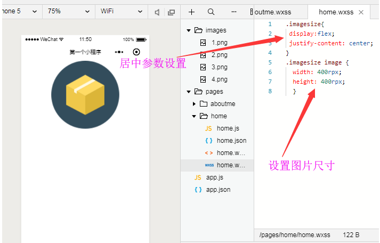Open 2.png in the file tree
The height and width of the screenshot is (243, 380).
click(x=220, y=55)
